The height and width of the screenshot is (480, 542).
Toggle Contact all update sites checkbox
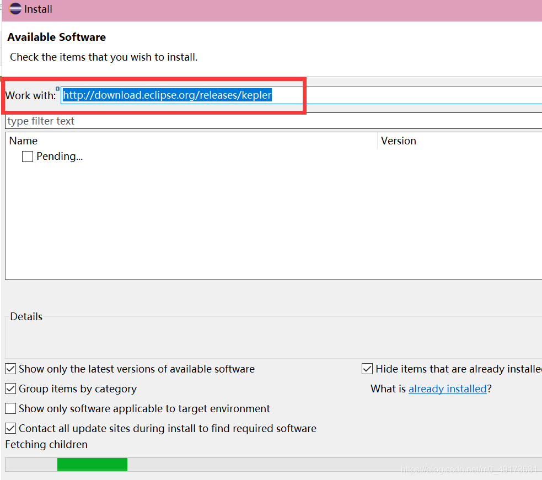coord(10,429)
